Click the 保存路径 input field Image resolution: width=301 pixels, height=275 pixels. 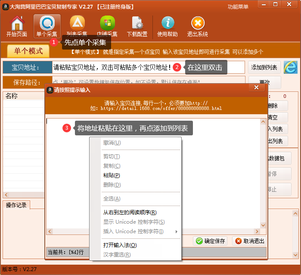point(149,80)
